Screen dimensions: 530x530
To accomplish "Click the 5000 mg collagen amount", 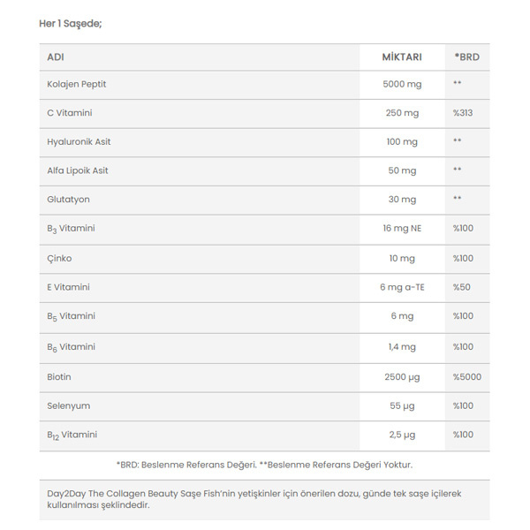I will pos(402,84).
